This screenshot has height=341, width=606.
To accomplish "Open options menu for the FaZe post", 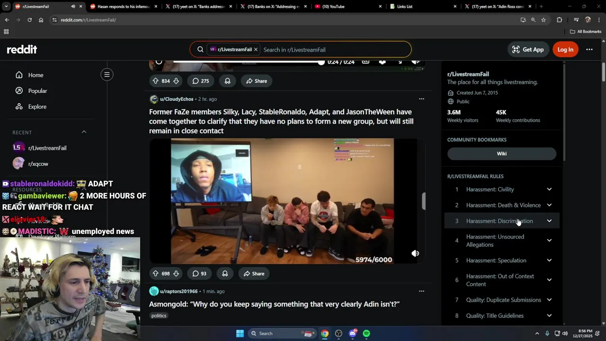I will [x=421, y=99].
